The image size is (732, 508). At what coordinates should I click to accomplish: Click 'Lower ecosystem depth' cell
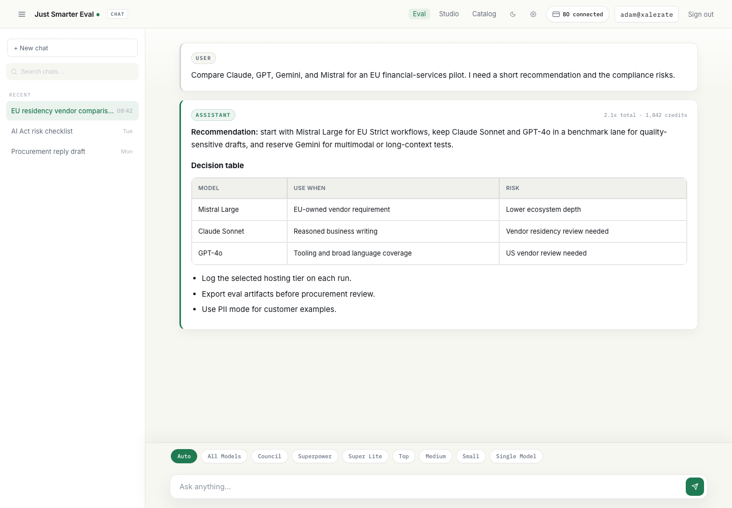(593, 209)
